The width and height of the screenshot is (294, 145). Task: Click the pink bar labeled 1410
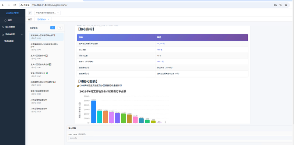[x=135, y=120]
